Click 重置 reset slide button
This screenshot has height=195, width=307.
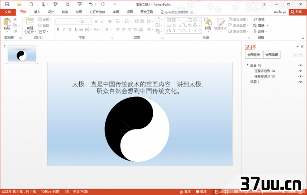point(43,26)
